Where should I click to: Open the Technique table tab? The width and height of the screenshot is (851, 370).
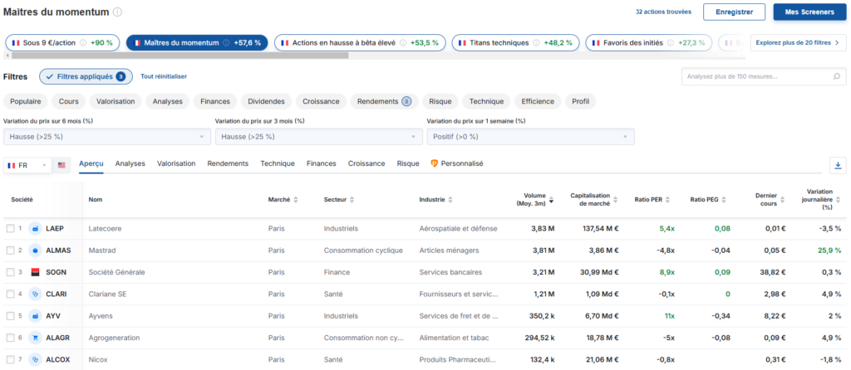278,164
